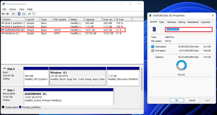Image resolution: width=217 pixels, height=115 pixels.
Task: Sort by the Status column header
Action: 76,20
